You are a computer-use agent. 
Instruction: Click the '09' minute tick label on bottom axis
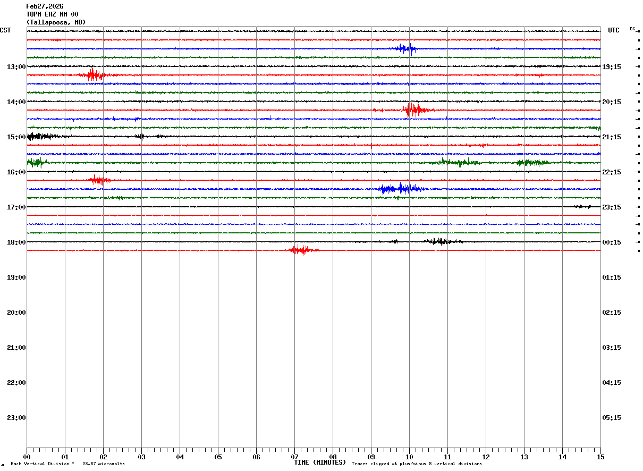point(371,457)
